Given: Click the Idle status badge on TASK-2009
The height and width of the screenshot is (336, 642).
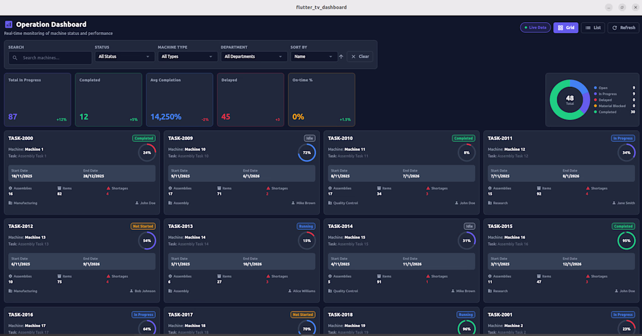Looking at the screenshot, I should 309,138.
